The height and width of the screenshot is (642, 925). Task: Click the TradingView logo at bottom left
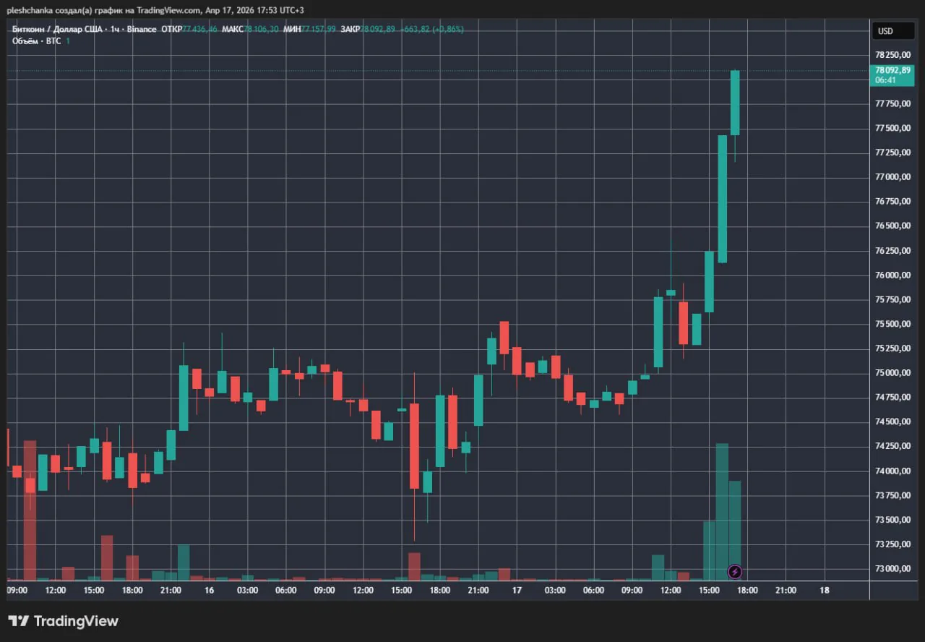[x=69, y=621]
